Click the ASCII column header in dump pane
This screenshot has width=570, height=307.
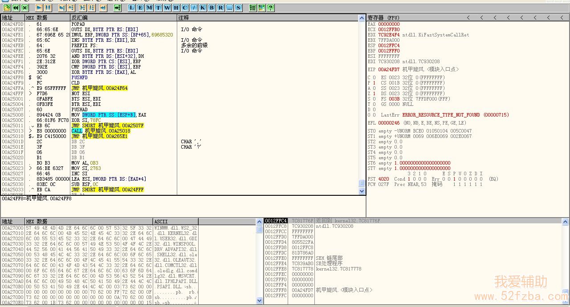tap(176, 221)
